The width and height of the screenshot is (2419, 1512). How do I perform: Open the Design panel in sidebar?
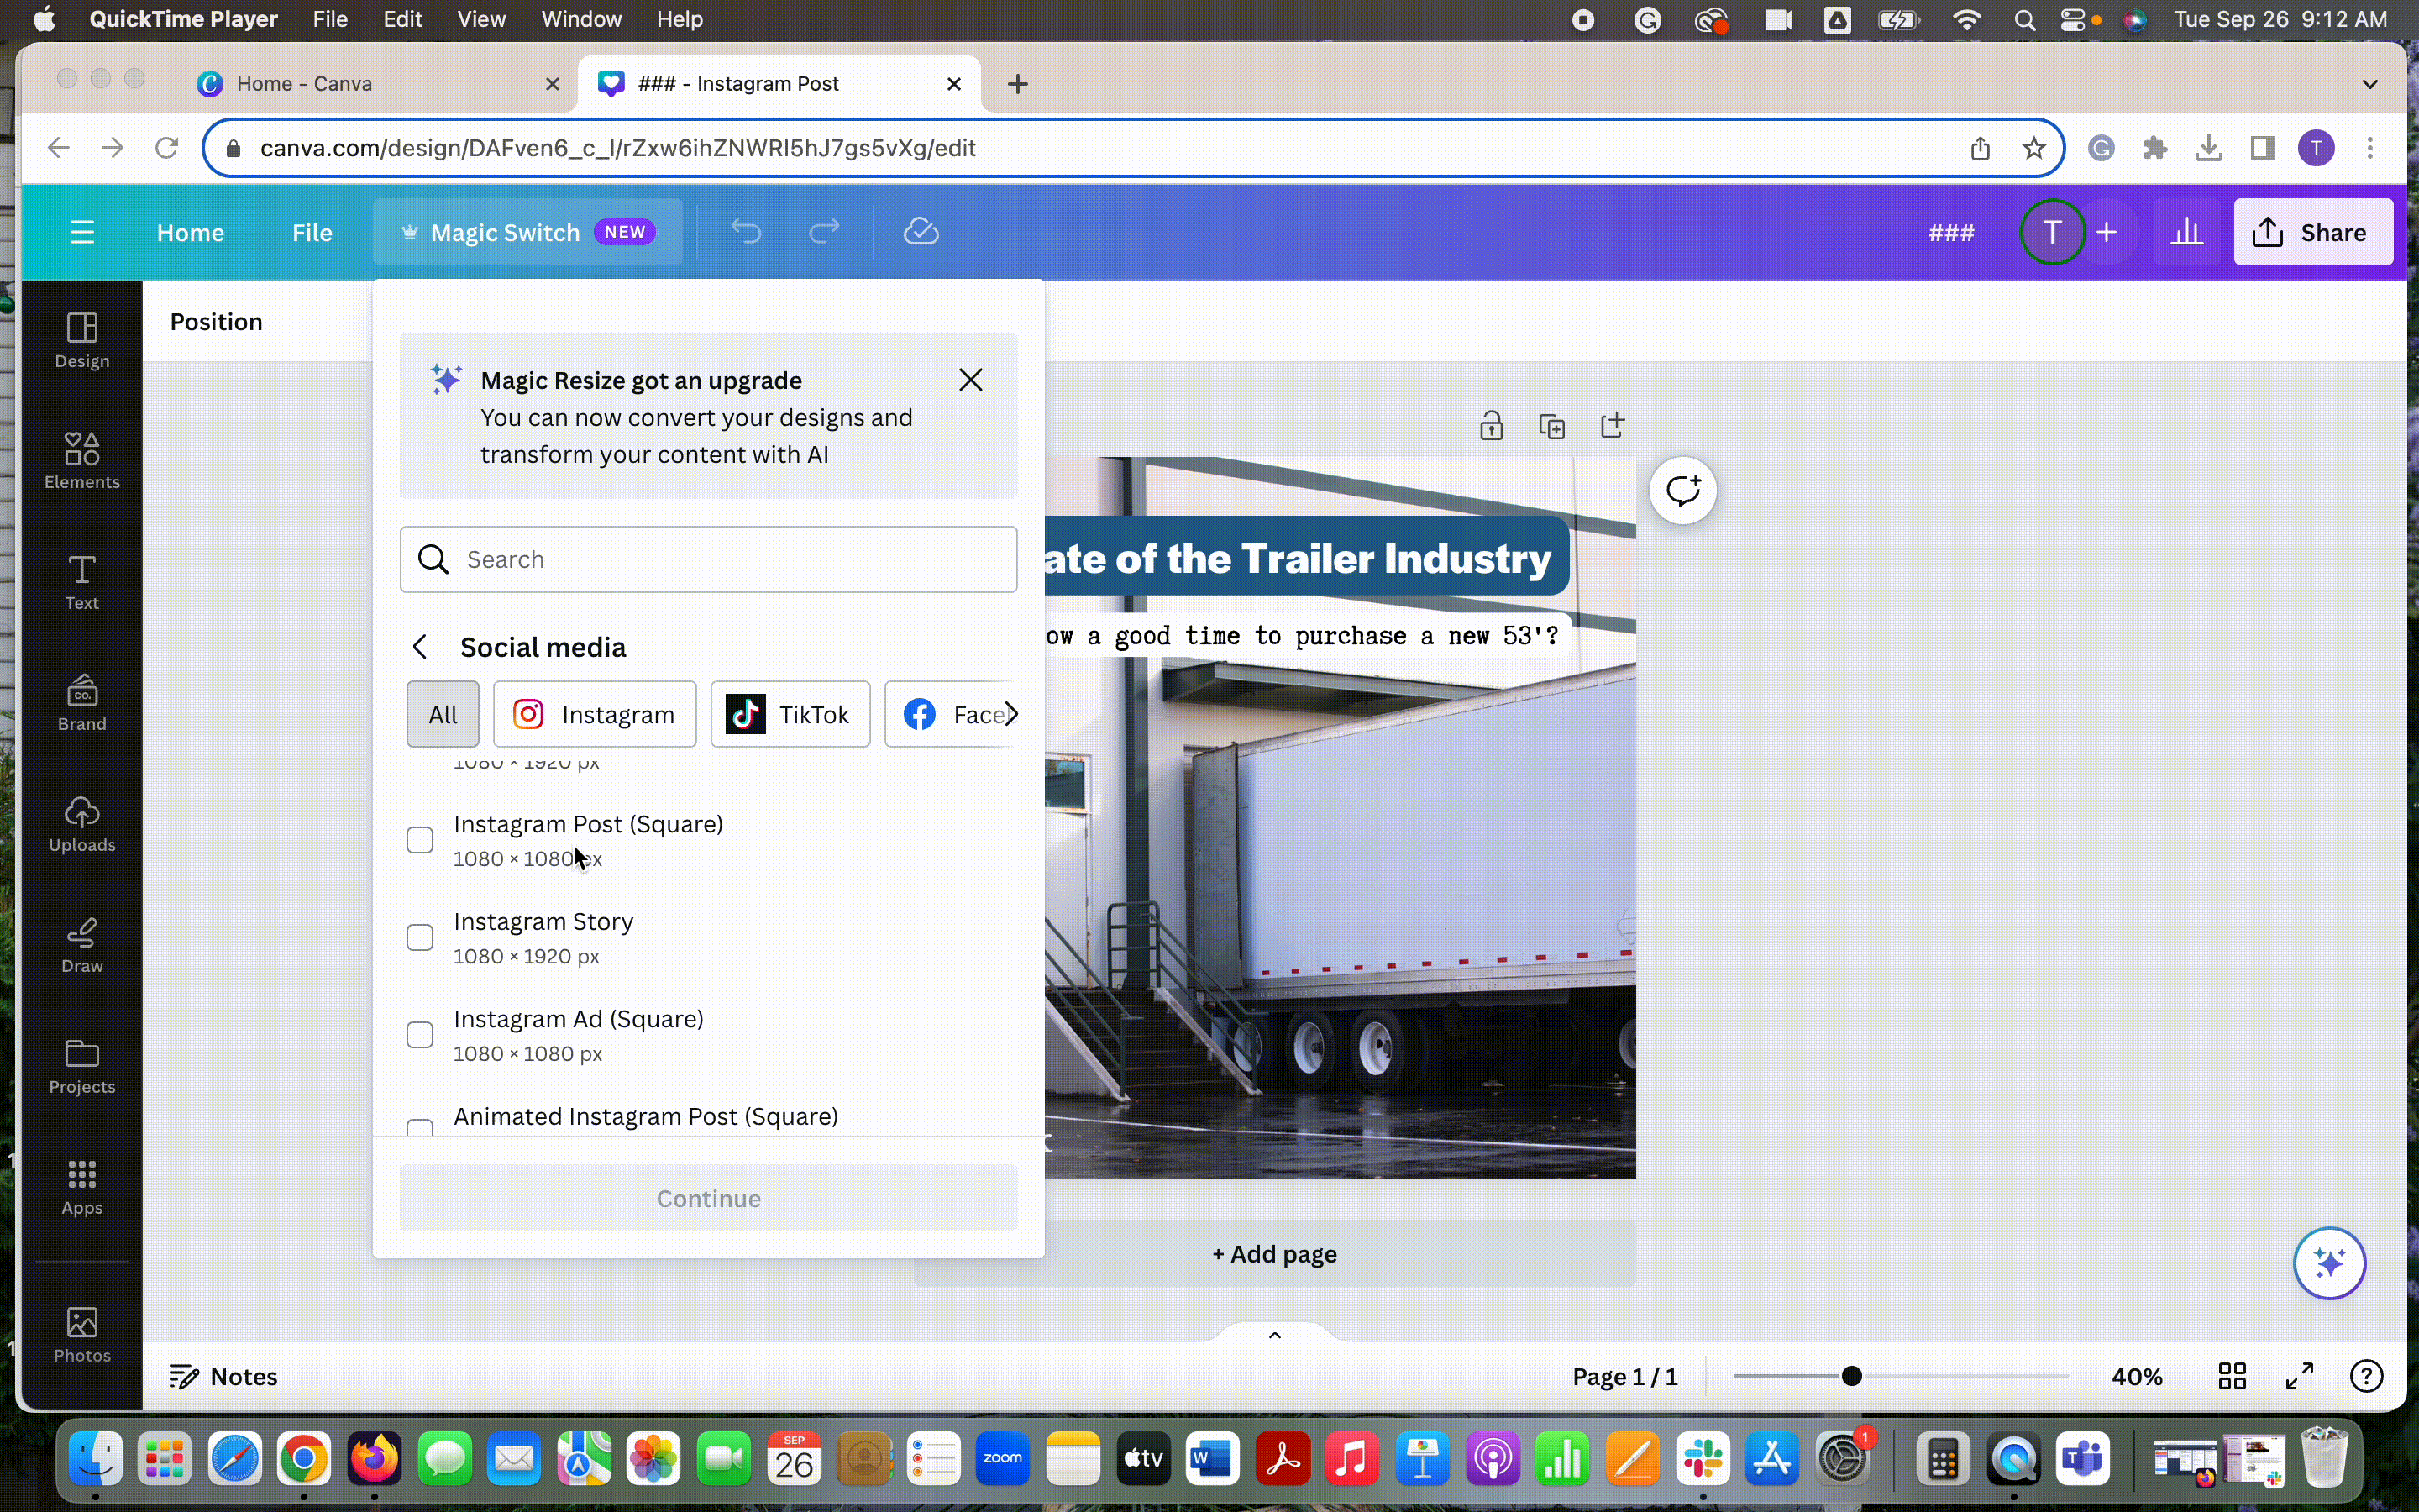pyautogui.click(x=82, y=341)
